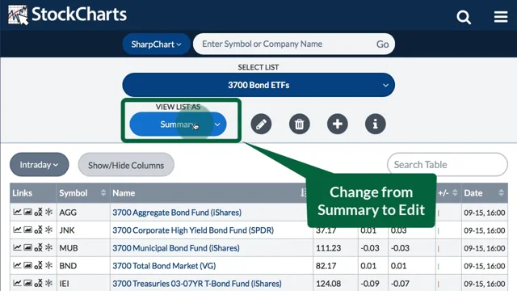
Task: Open the GalleryView image icon for BND
Action: pos(27,265)
